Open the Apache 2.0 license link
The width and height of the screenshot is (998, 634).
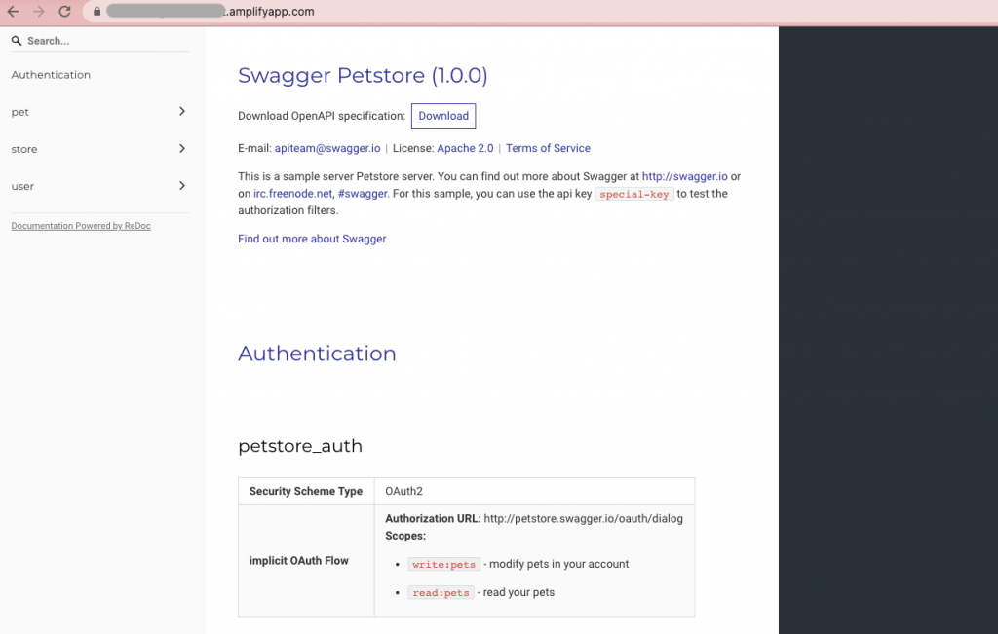click(x=465, y=148)
